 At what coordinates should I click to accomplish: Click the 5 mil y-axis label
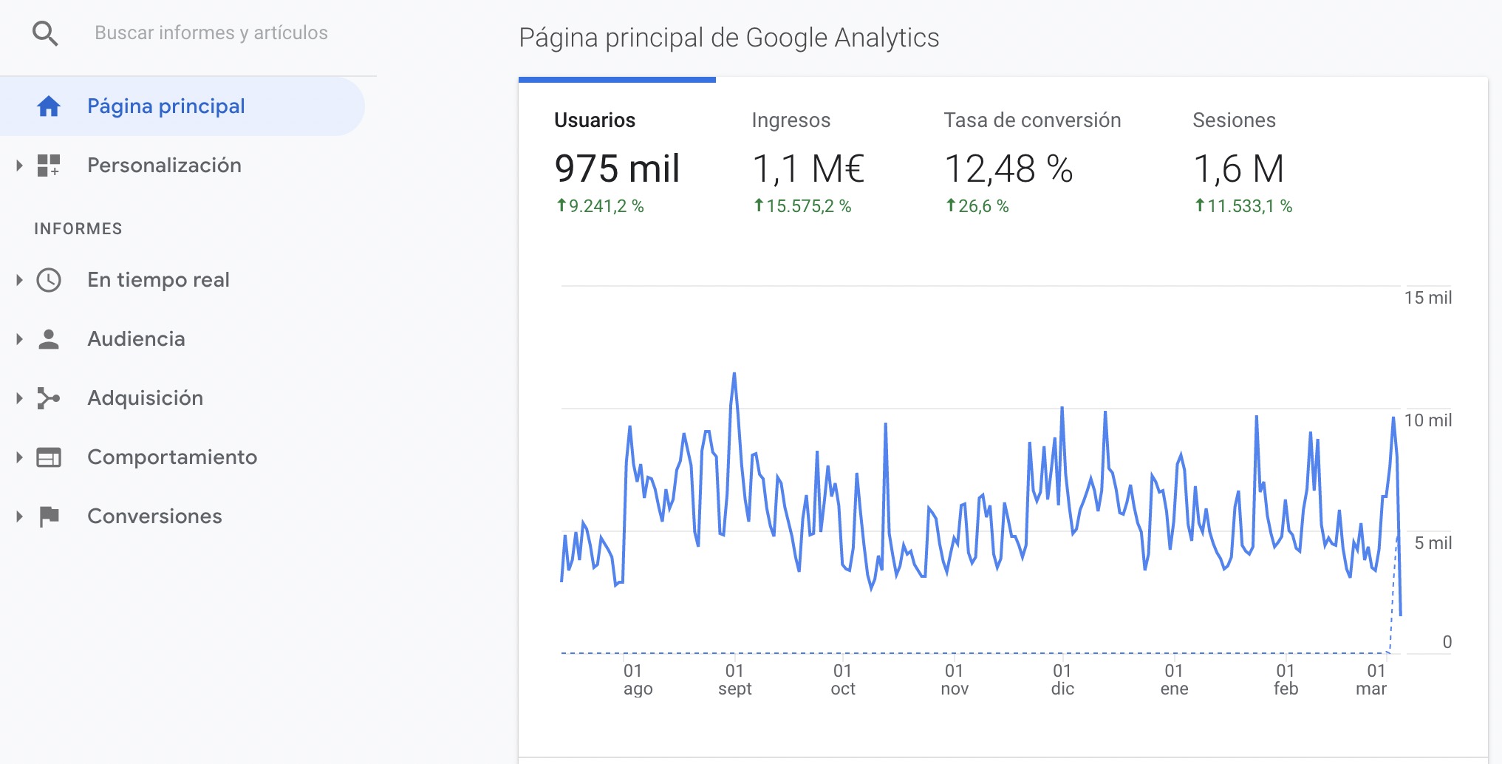[1433, 543]
